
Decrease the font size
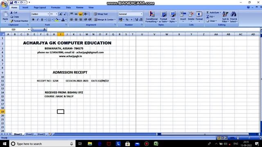point(65,14)
